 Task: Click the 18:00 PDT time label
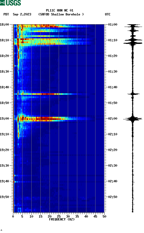(4, 25)
